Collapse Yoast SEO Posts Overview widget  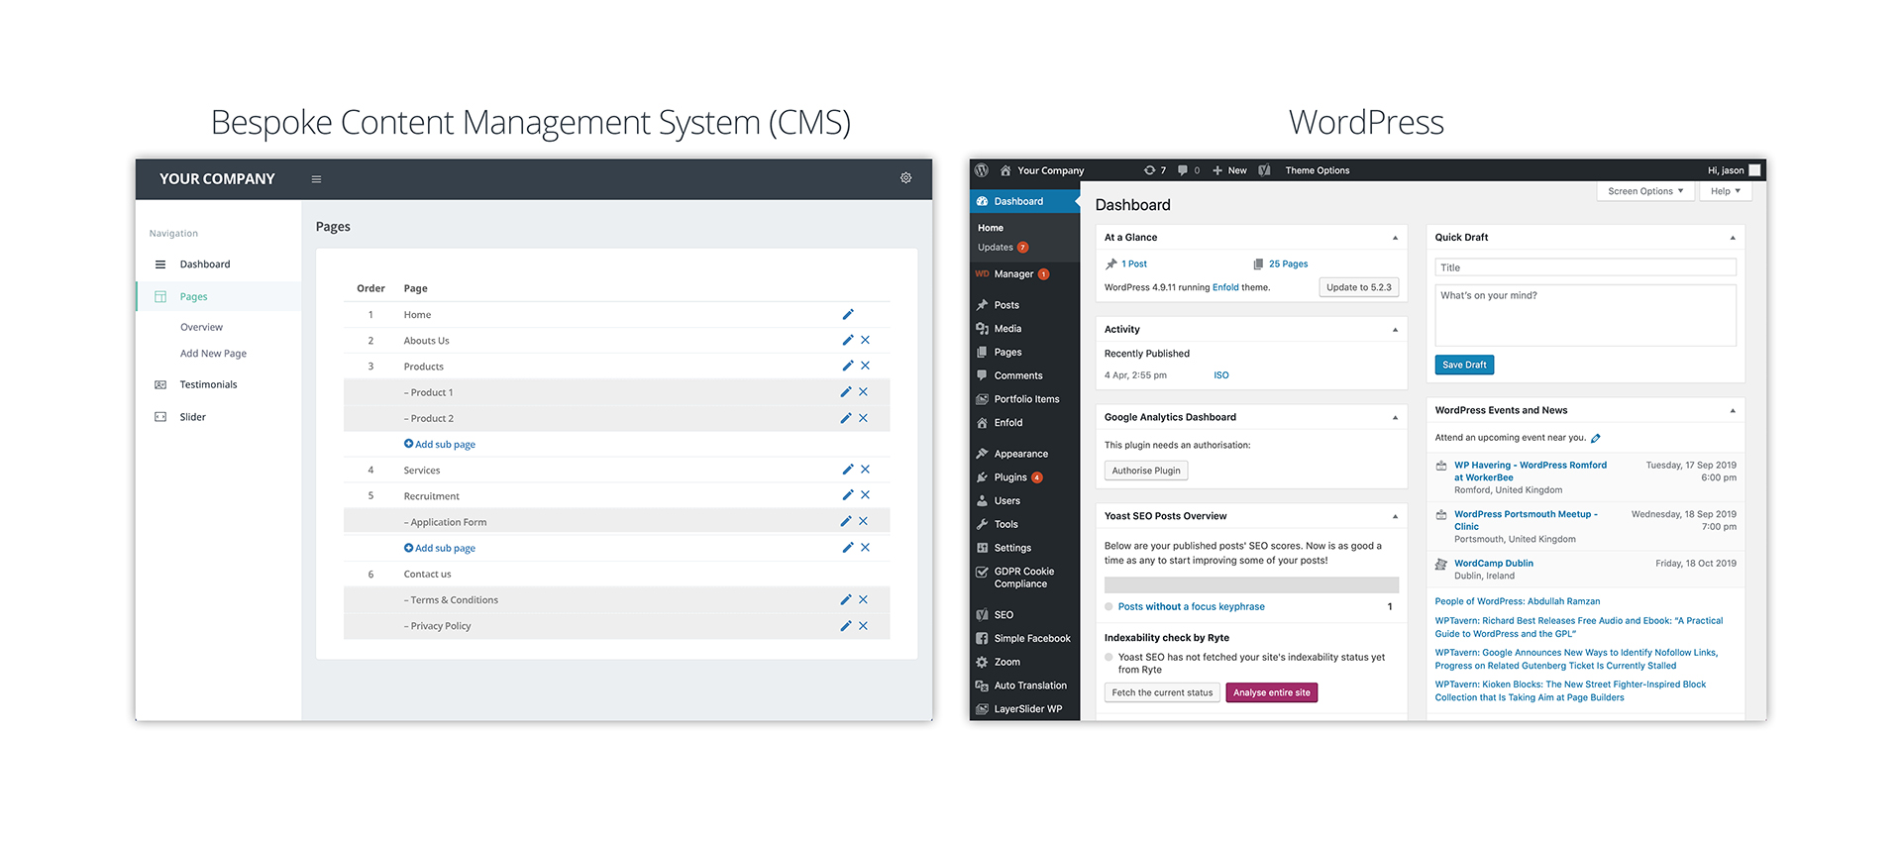pyautogui.click(x=1395, y=517)
